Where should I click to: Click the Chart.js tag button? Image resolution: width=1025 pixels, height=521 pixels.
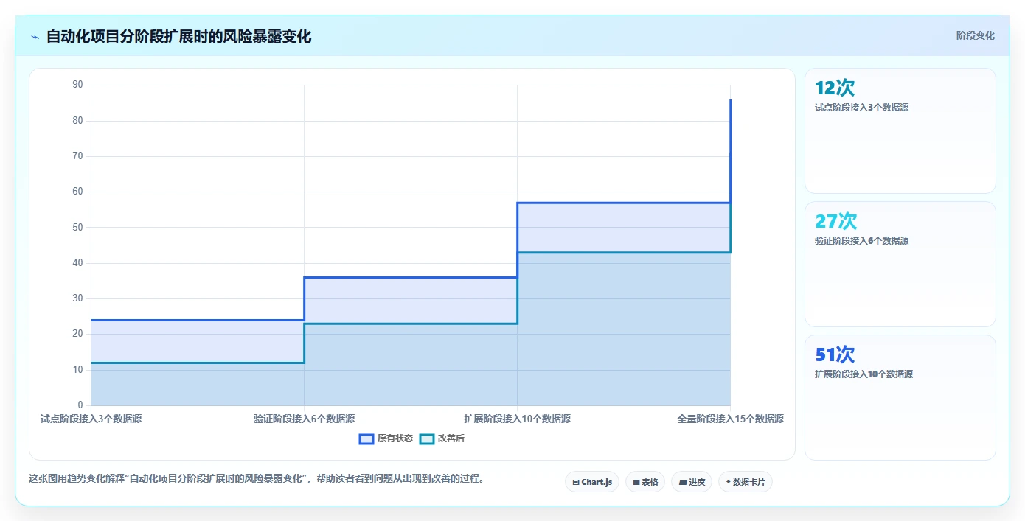pos(592,482)
